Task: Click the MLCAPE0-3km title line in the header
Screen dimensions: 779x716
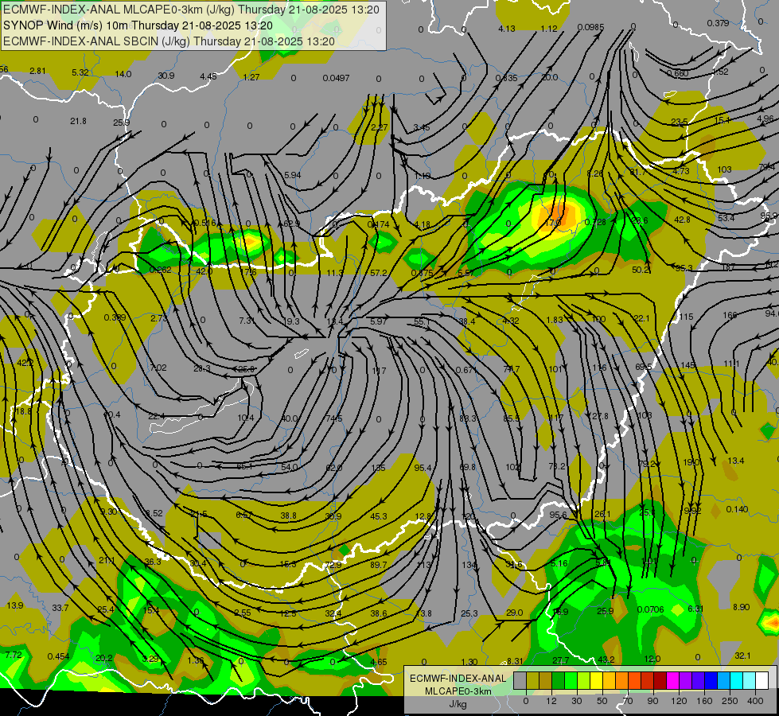Action: click(191, 10)
